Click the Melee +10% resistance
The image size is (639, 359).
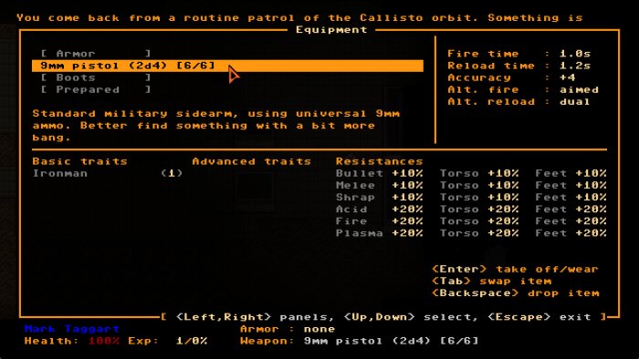click(x=379, y=185)
